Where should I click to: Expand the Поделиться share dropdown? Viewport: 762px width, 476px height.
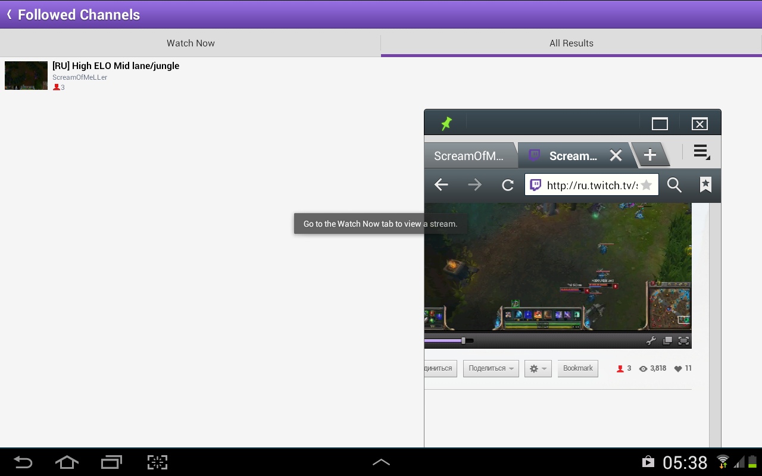point(491,368)
